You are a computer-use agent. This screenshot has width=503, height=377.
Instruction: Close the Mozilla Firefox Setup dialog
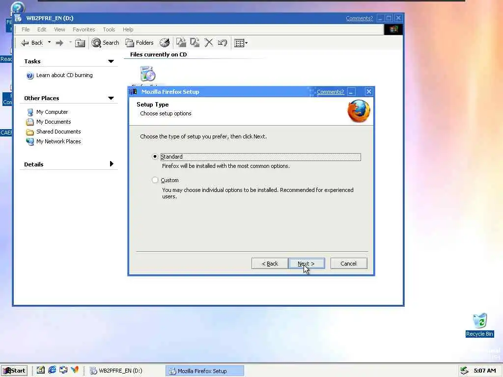(369, 92)
